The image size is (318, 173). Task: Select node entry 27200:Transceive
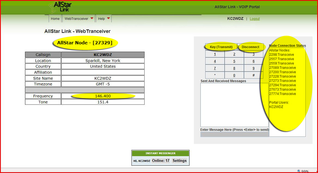(x=283, y=72)
